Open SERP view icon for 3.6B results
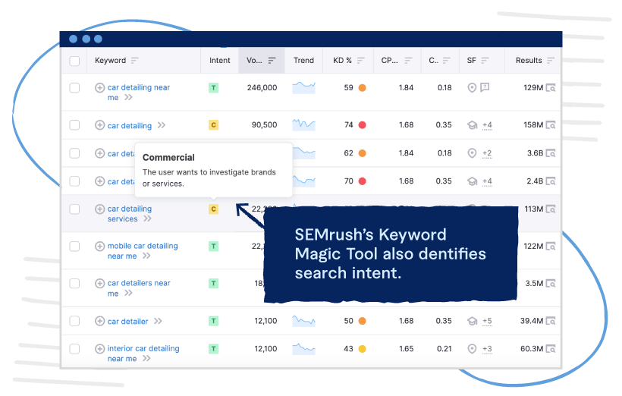 click(551, 153)
